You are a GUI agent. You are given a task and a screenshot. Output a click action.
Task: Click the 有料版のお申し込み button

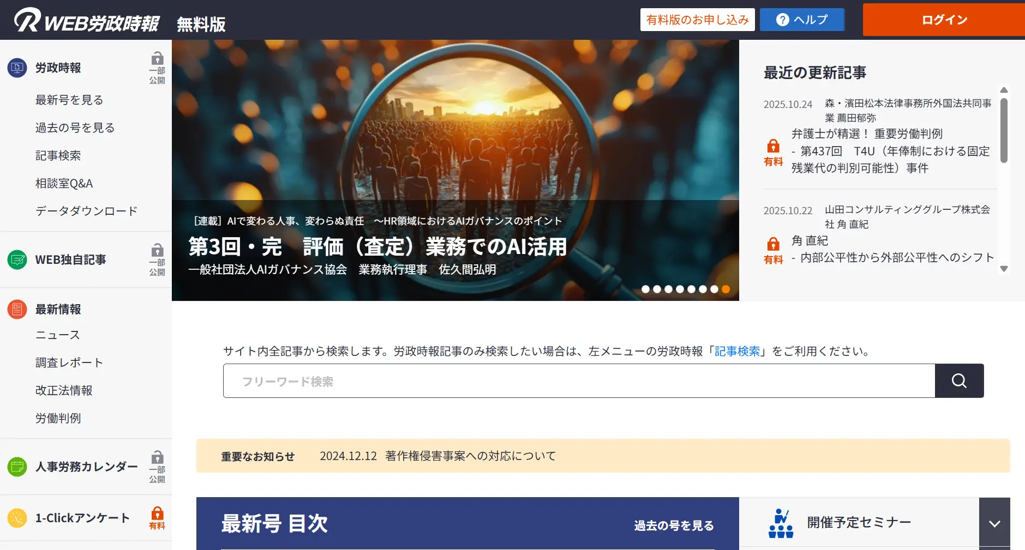click(697, 20)
